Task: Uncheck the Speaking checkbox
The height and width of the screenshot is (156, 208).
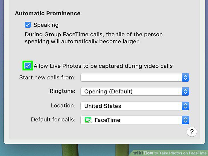Action: click(28, 25)
